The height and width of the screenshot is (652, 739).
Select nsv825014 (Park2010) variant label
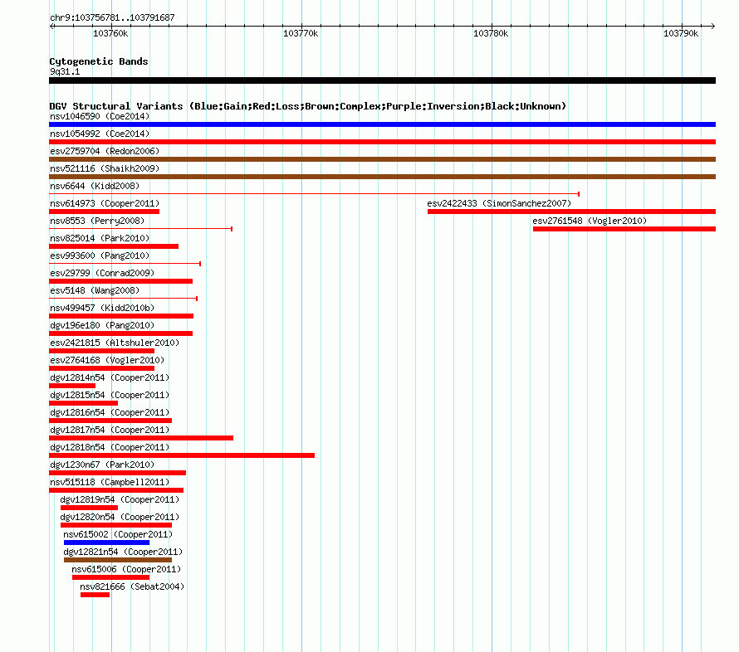click(x=100, y=238)
